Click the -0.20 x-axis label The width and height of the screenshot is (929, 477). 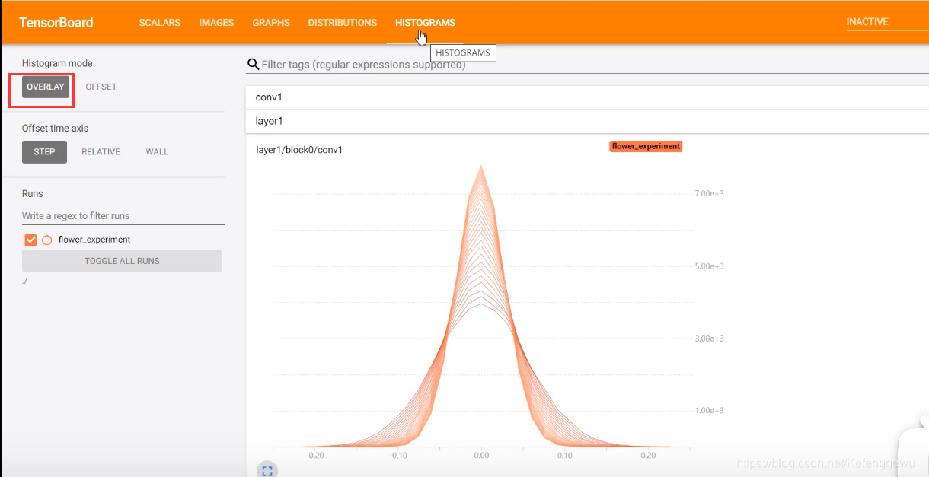coord(314,455)
